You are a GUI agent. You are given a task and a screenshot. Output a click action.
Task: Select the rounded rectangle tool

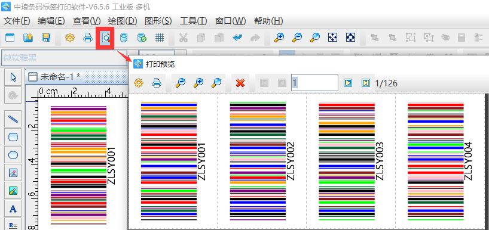pos(13,137)
